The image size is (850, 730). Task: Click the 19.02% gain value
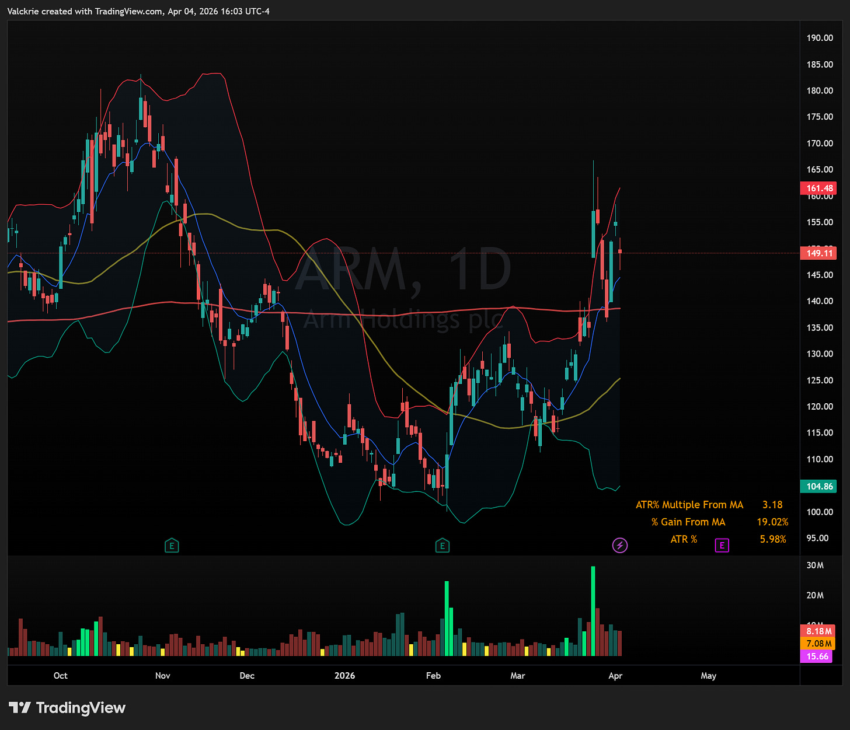(772, 522)
